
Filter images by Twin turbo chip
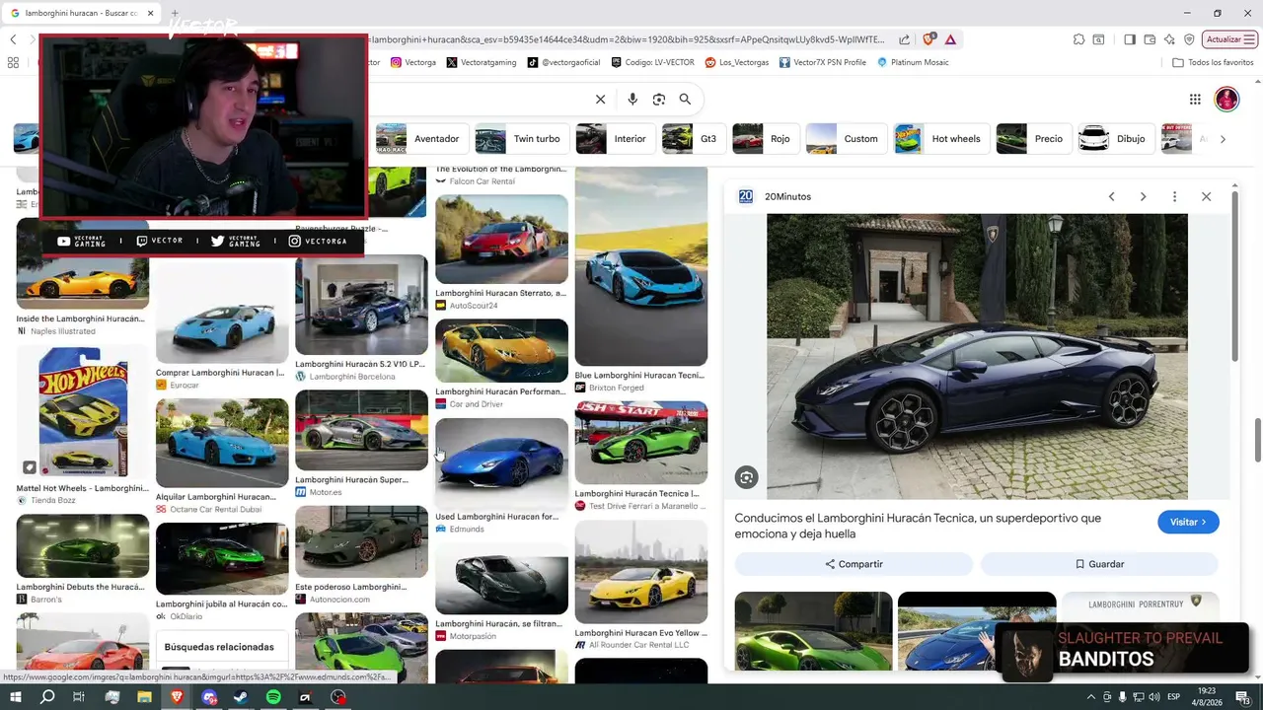coord(520,139)
